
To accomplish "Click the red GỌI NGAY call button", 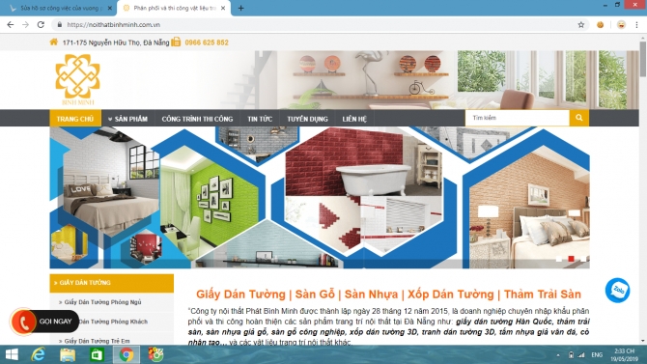I will coord(44,322).
